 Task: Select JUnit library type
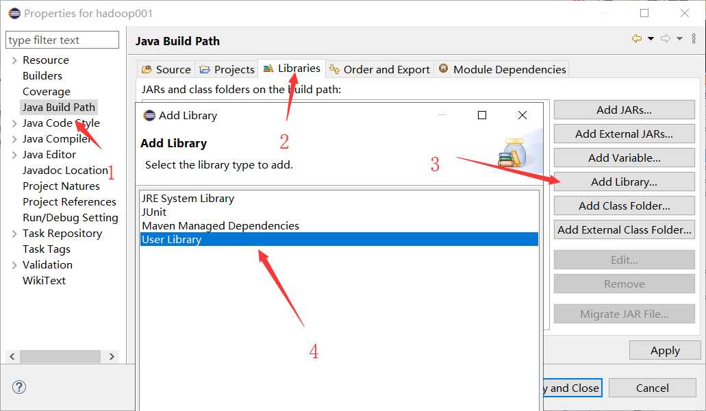pos(339,212)
